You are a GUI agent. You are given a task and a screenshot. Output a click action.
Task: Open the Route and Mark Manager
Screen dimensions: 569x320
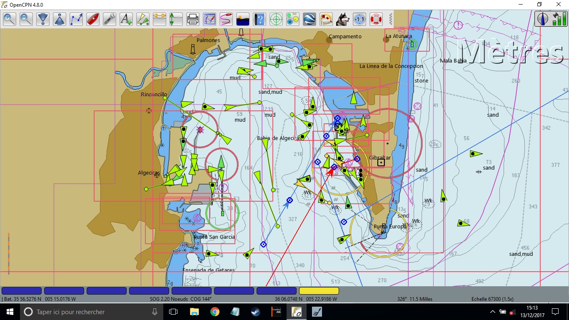coord(209,19)
